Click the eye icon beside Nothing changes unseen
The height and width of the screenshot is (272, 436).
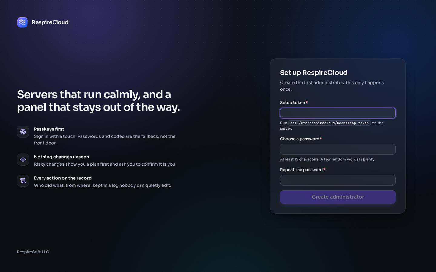pyautogui.click(x=23, y=160)
